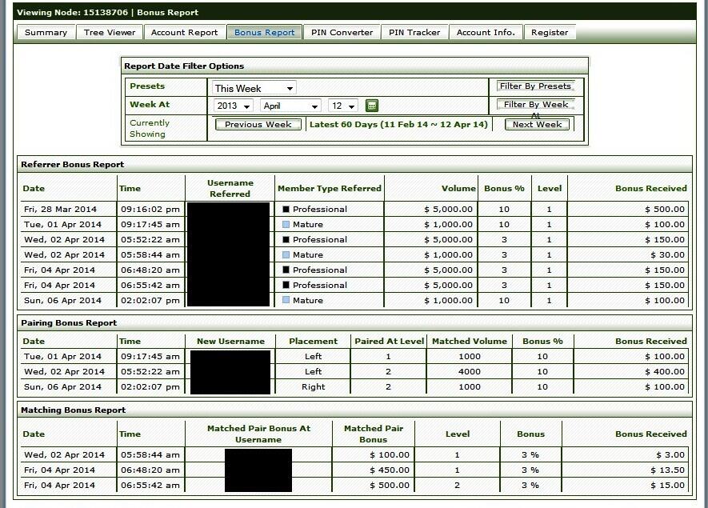708x508 pixels.
Task: Open the calendar date picker icon
Action: tap(371, 106)
